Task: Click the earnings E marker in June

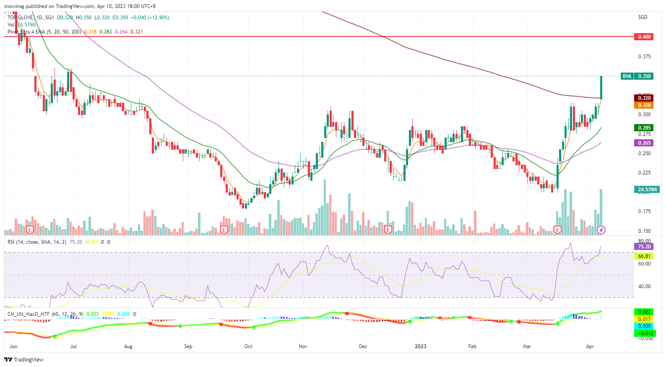Action: click(x=30, y=230)
